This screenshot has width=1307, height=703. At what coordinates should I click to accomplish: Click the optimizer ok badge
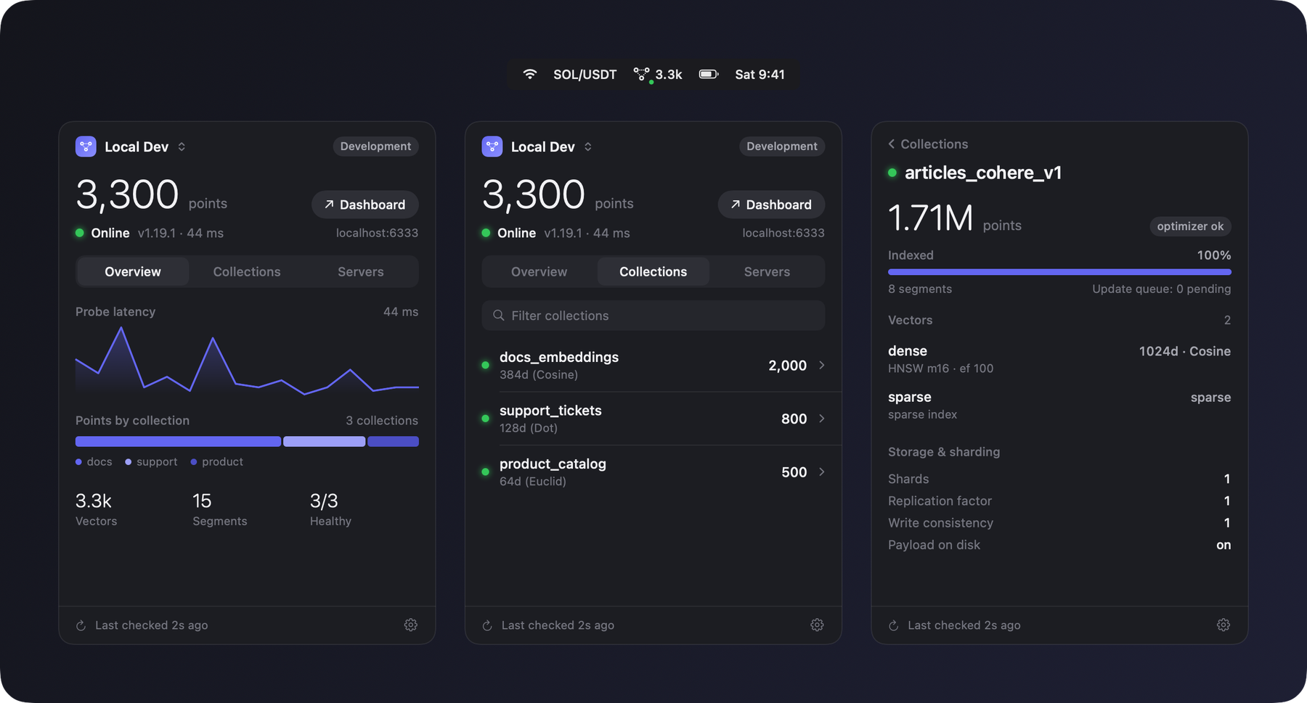[x=1190, y=226]
